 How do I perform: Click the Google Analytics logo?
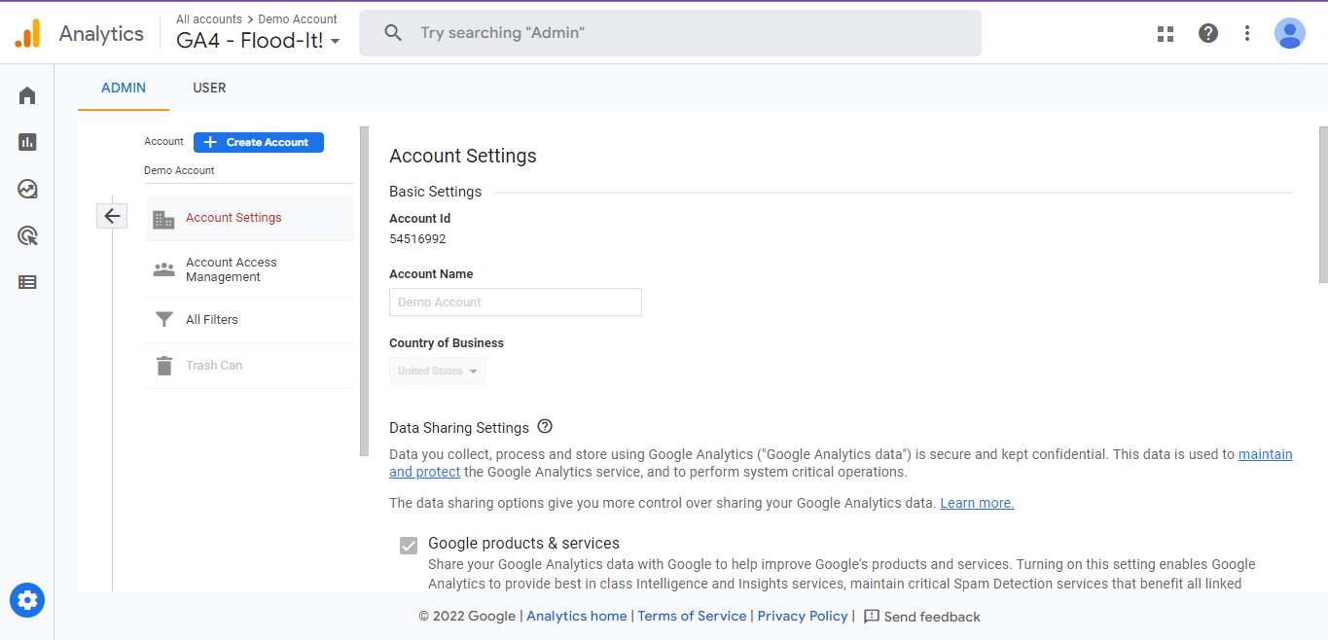(x=27, y=33)
